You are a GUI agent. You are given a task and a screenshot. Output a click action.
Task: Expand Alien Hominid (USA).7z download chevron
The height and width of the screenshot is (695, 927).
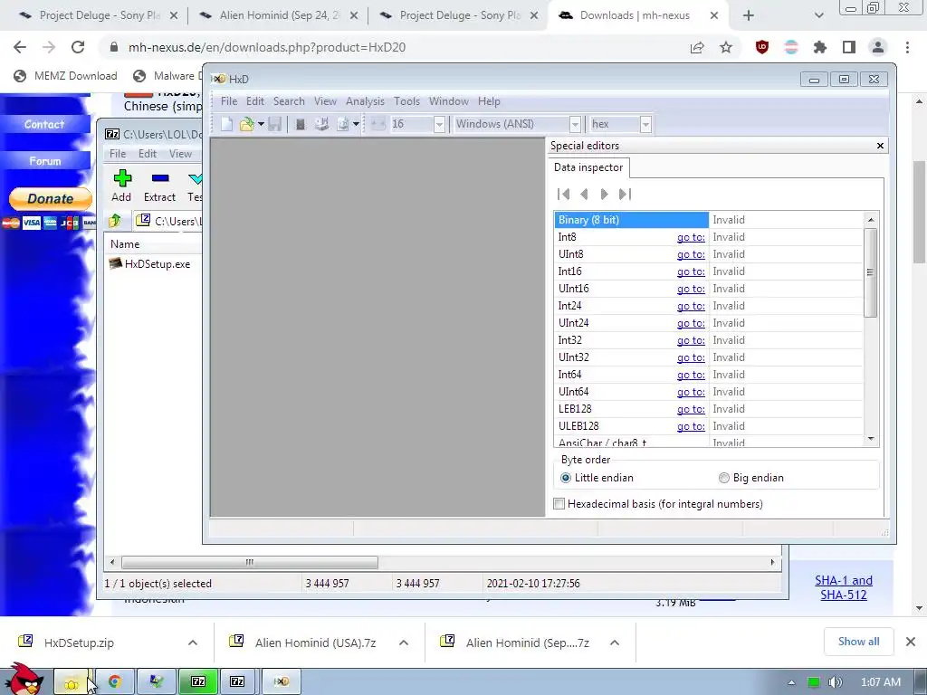(x=404, y=643)
